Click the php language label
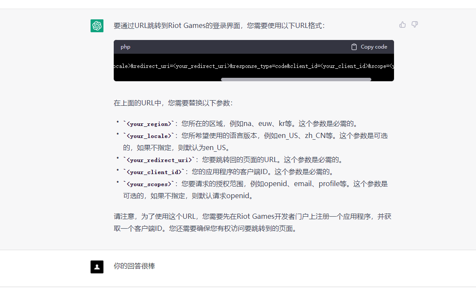 click(125, 47)
